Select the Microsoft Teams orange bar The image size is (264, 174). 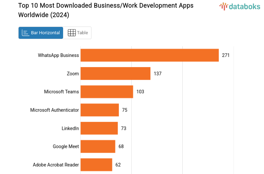coord(107,92)
